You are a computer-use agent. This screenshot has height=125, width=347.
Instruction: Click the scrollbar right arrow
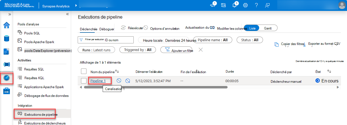[338, 87]
